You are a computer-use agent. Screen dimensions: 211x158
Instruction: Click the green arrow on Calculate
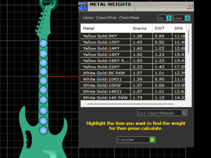click(x=152, y=140)
